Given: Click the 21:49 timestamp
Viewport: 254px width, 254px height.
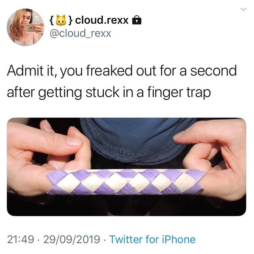Looking at the screenshot, I should pyautogui.click(x=21, y=240).
